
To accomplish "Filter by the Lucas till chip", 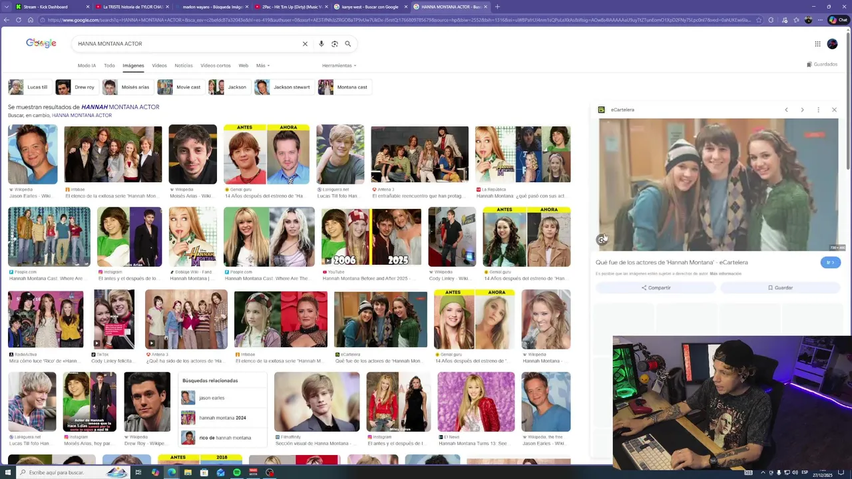I will [29, 87].
